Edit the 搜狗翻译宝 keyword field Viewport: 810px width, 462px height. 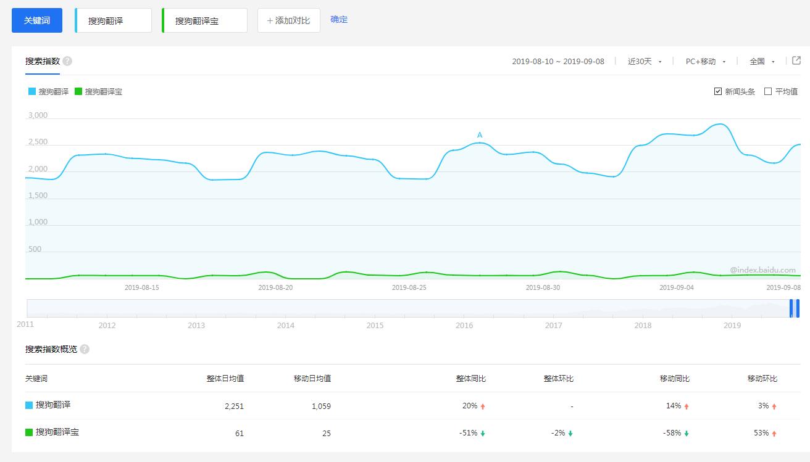coord(204,20)
